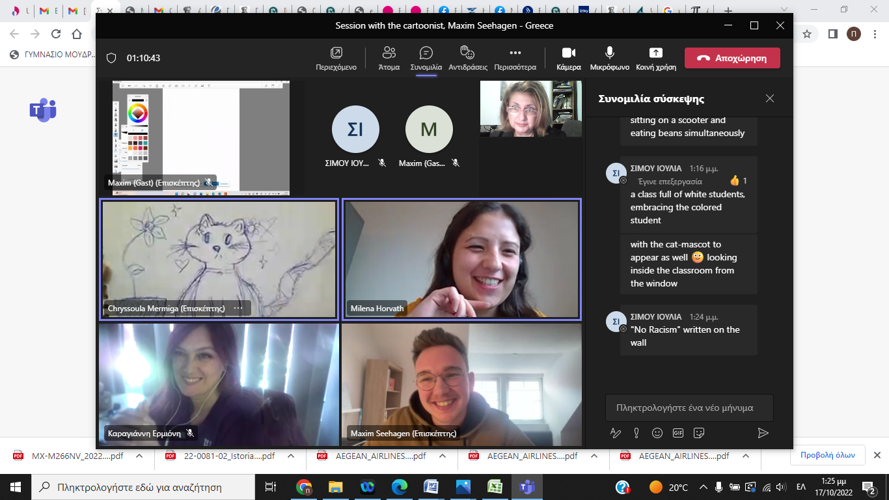This screenshot has height=500, width=889.
Task: Open the Αντιδράσεις reactions menu
Action: [x=467, y=58]
